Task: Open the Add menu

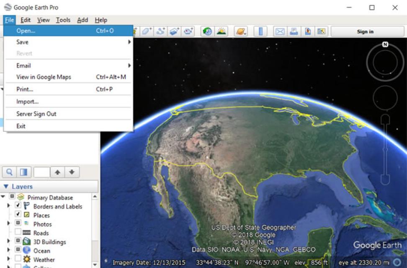Action: point(82,20)
